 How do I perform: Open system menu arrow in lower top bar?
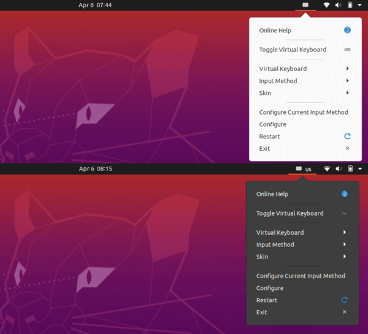pos(360,169)
